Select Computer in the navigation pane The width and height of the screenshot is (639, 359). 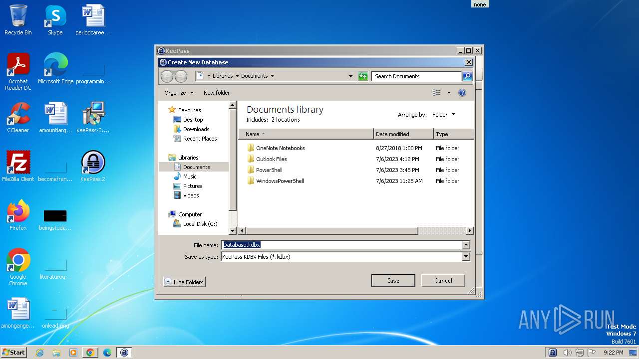click(190, 214)
